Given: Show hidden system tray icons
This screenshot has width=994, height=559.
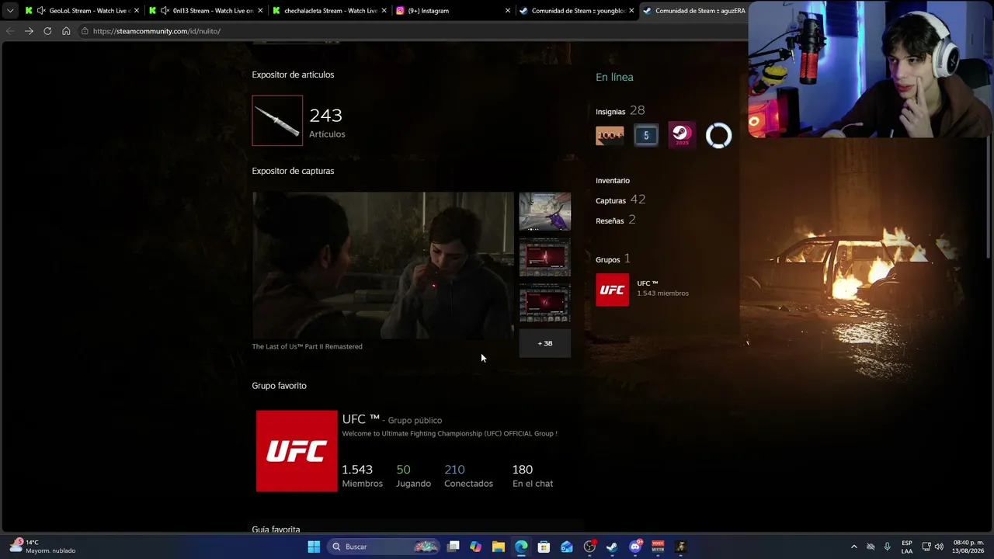Looking at the screenshot, I should click(854, 547).
